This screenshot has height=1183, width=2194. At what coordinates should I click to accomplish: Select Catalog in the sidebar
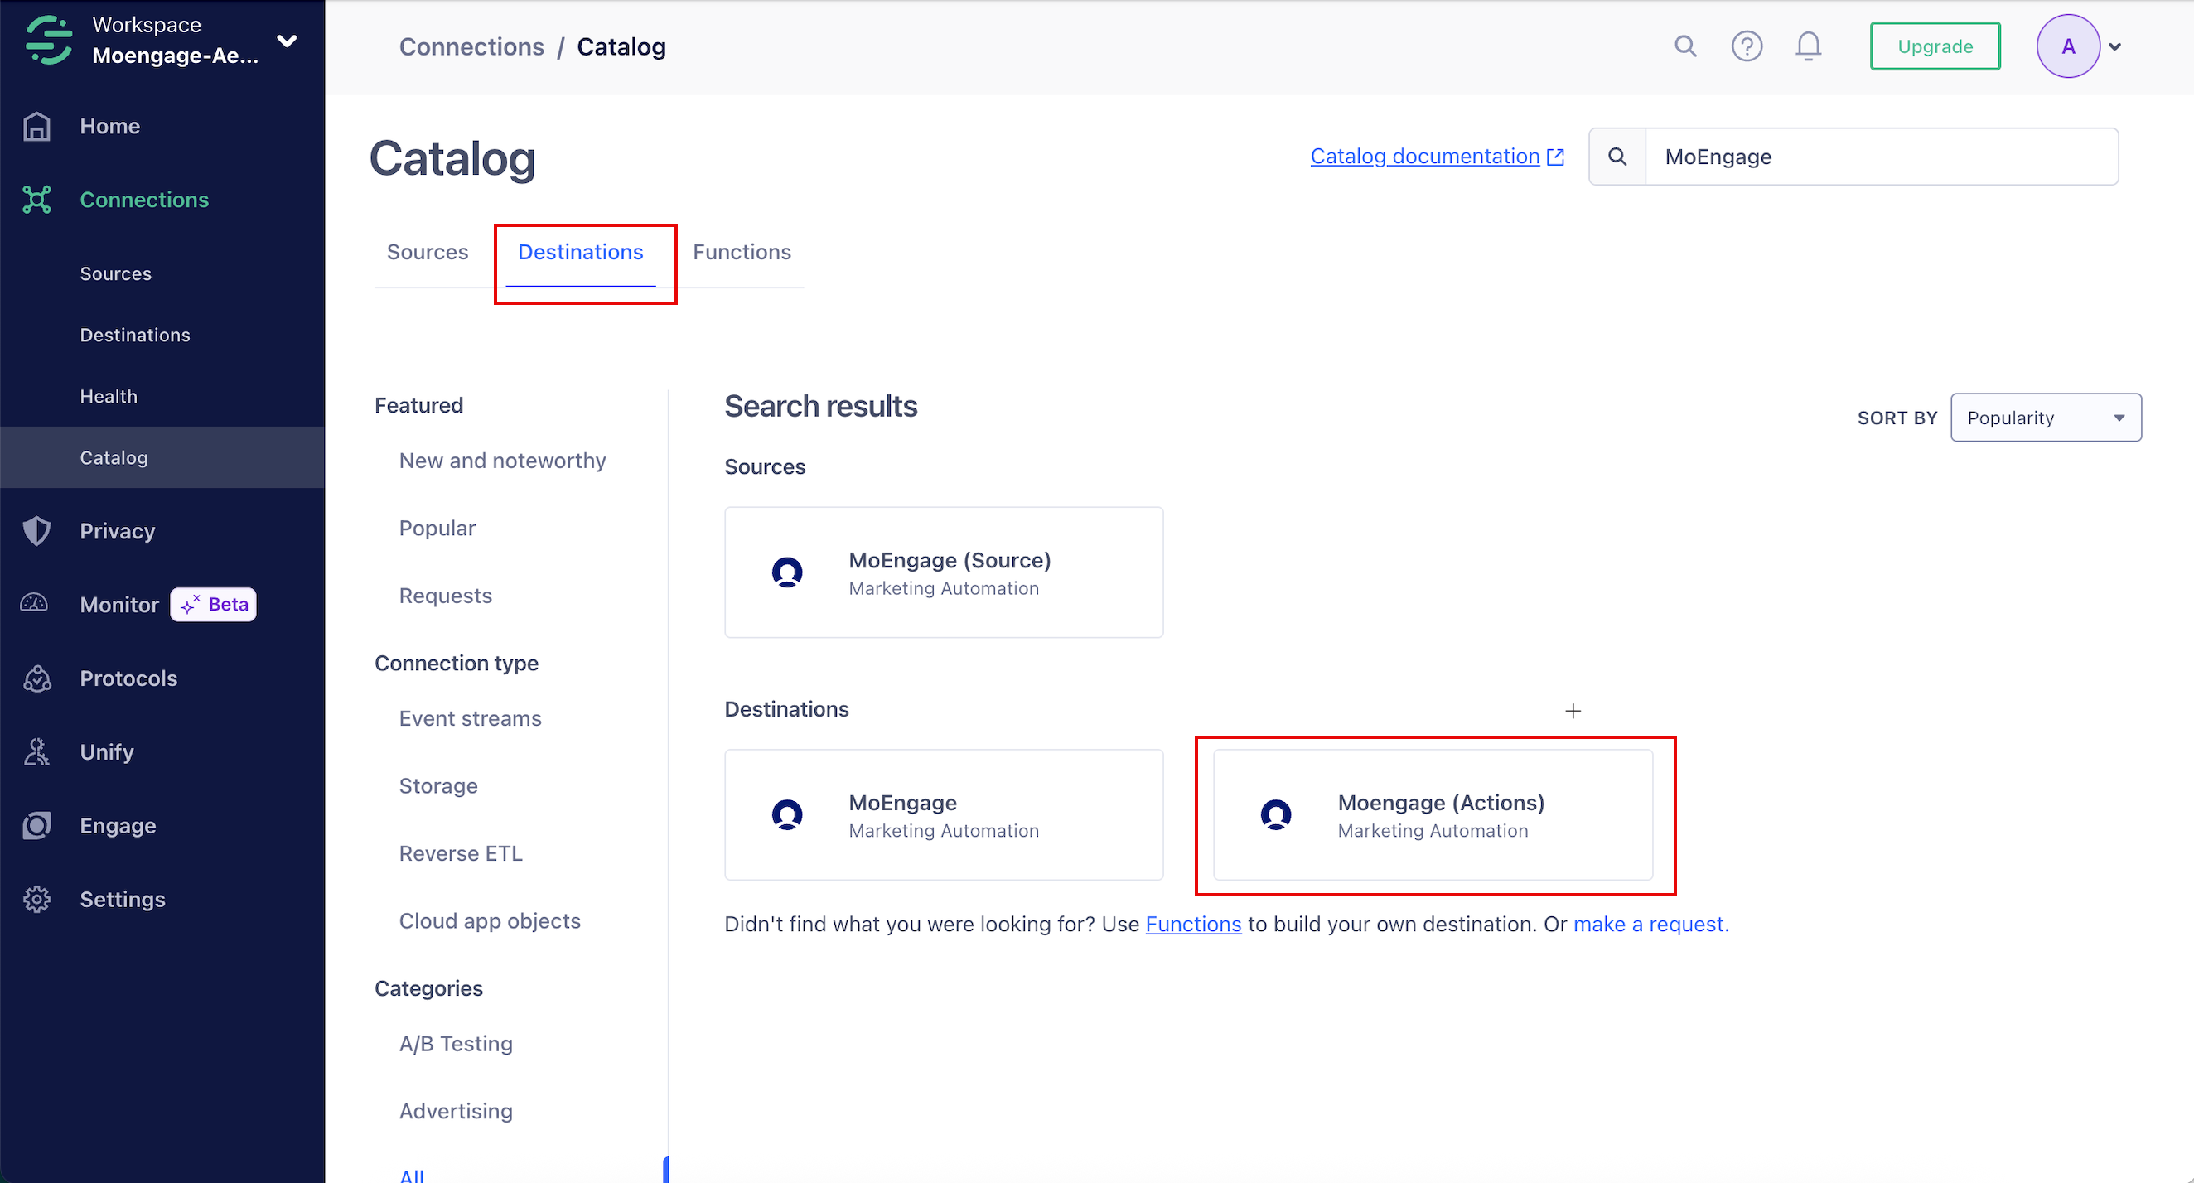(162, 457)
